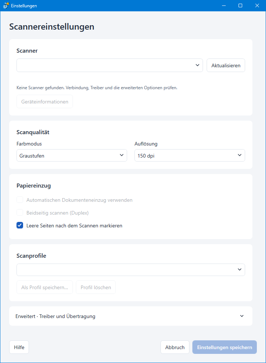Close the Einstellungen window
Screen dimensions: 266x363
[257, 5]
